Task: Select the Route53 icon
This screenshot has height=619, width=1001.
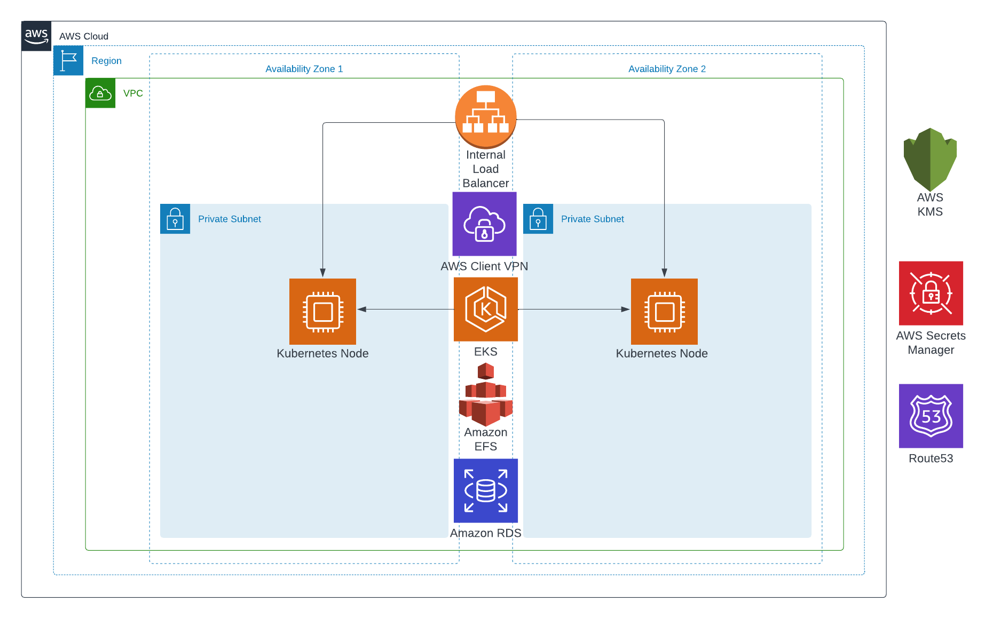Action: coord(931,416)
